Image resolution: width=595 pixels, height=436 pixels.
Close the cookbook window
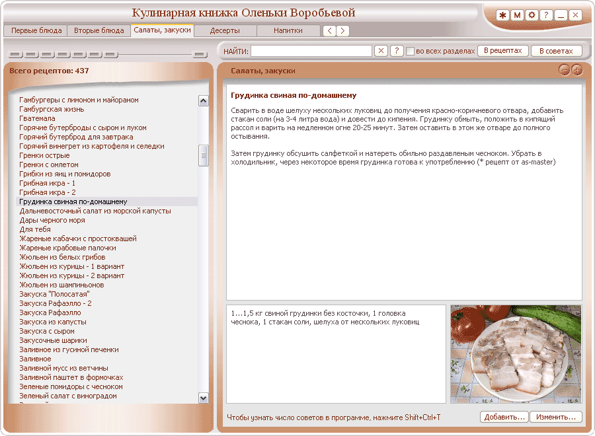pyautogui.click(x=575, y=15)
